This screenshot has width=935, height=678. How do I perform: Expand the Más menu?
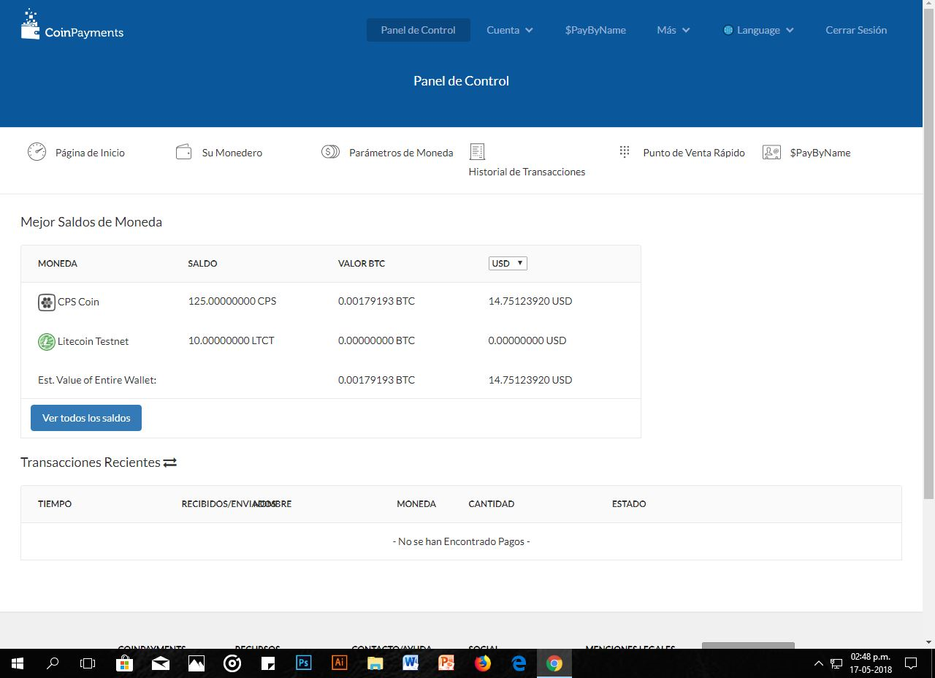[x=673, y=30]
